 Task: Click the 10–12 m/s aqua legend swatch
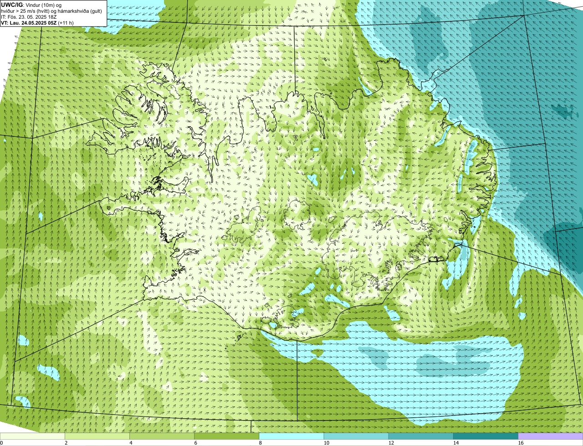coord(356,436)
